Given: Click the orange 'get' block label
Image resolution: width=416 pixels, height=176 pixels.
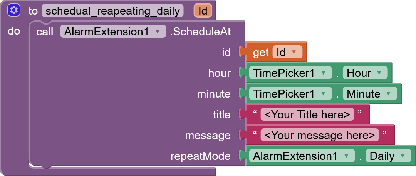Looking at the screenshot, I should (x=261, y=52).
